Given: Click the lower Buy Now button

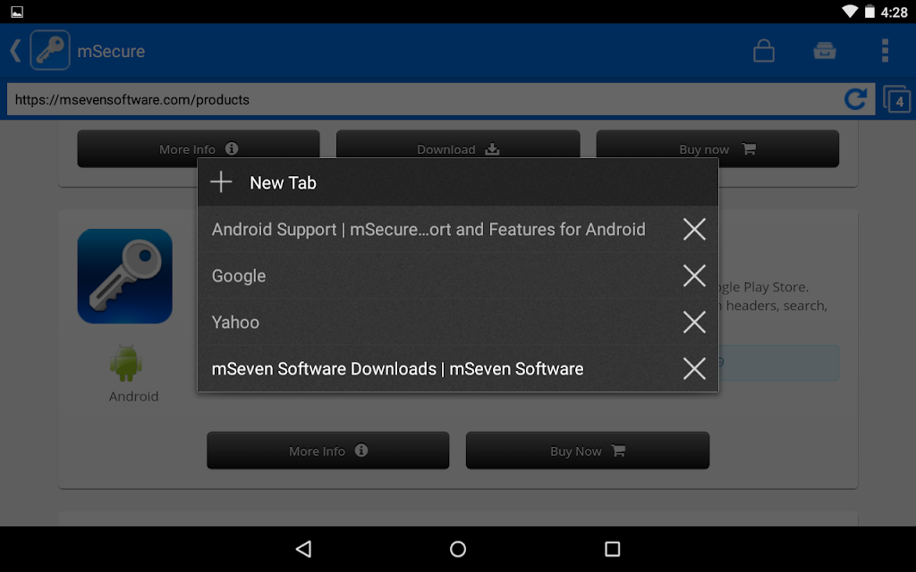Looking at the screenshot, I should point(588,450).
